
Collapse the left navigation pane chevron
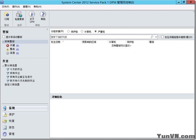[x=47, y=29]
